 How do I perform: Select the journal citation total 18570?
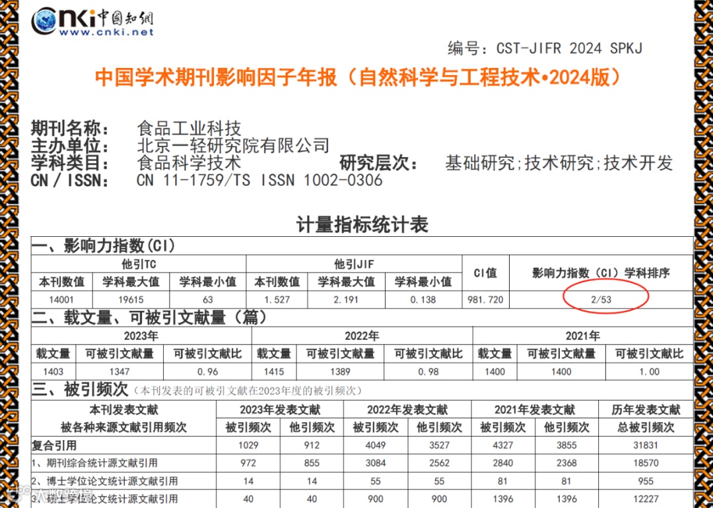[x=646, y=464]
